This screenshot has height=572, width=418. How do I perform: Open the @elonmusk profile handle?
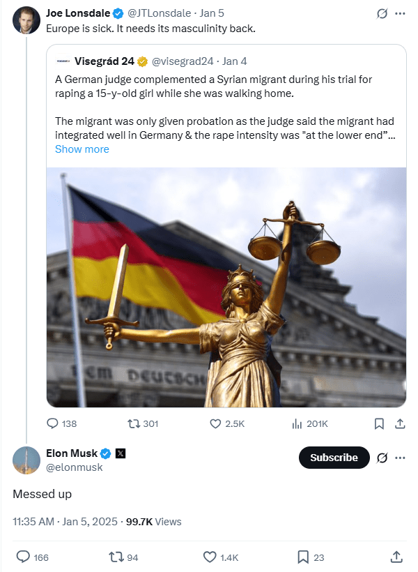pyautogui.click(x=75, y=467)
